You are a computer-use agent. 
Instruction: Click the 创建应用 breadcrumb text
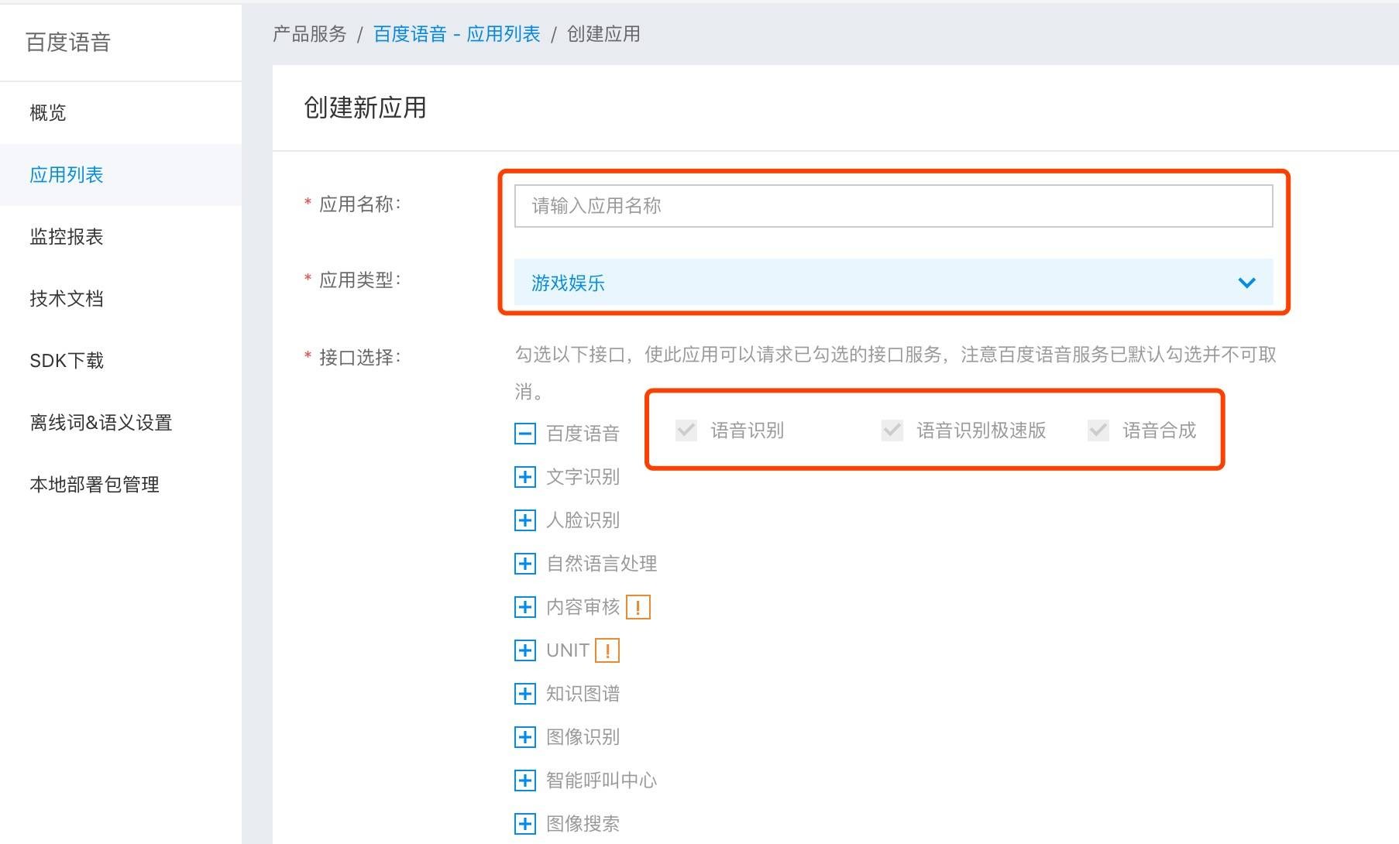tap(603, 34)
